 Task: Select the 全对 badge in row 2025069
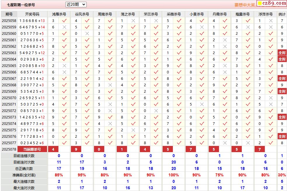(282, 91)
